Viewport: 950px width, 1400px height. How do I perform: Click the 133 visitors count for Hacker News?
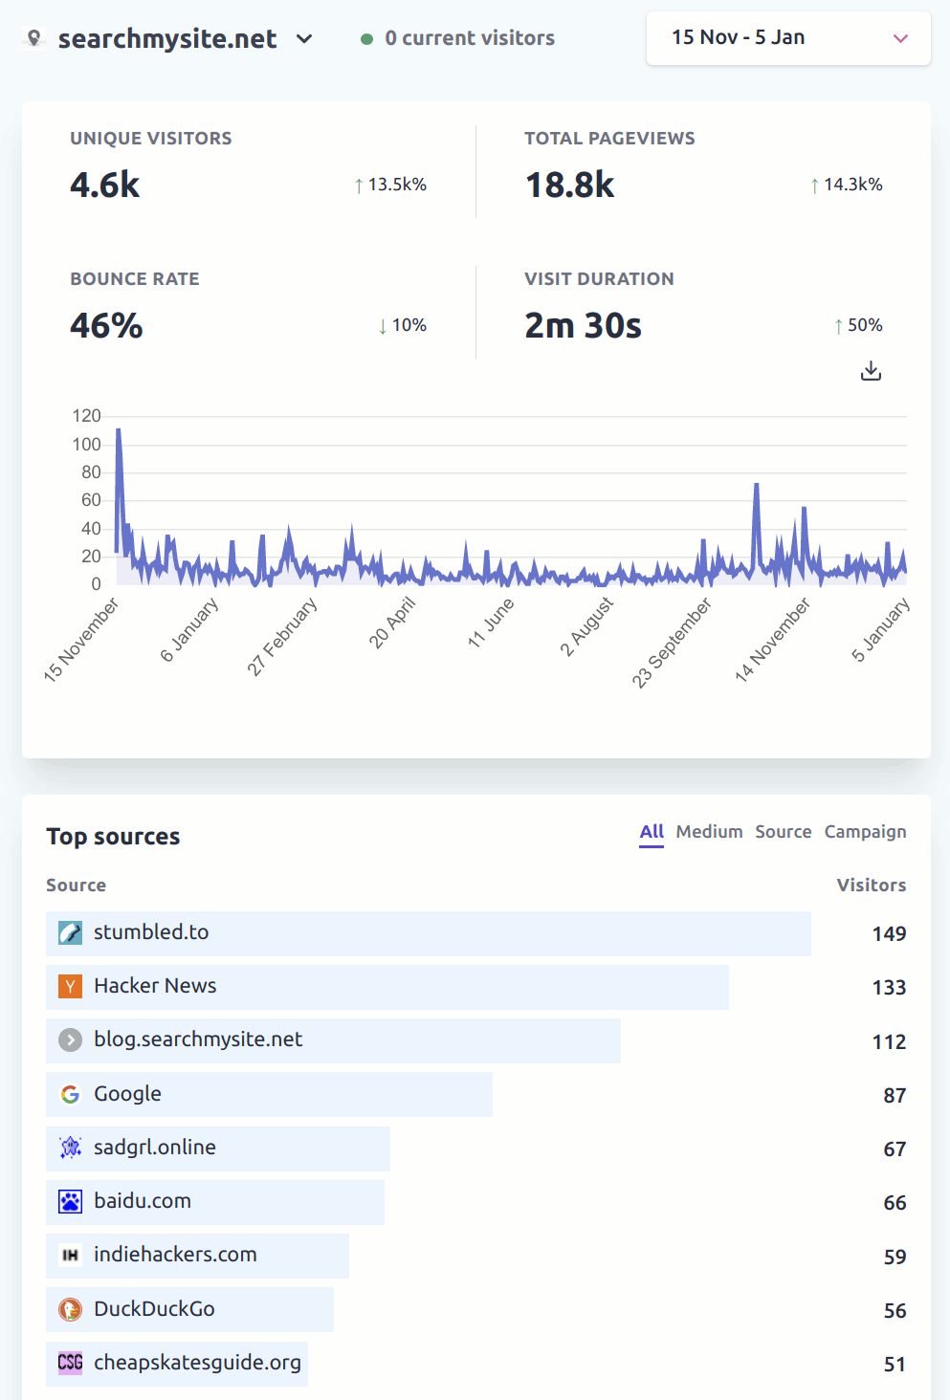889,988
